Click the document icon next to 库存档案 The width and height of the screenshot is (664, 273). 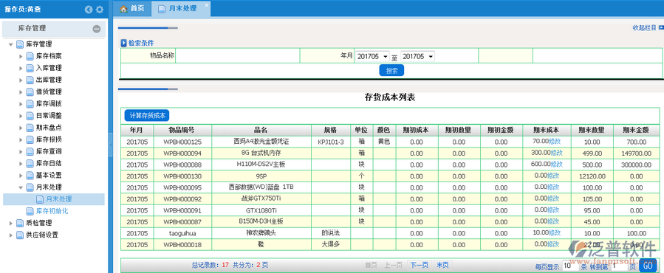pos(30,56)
